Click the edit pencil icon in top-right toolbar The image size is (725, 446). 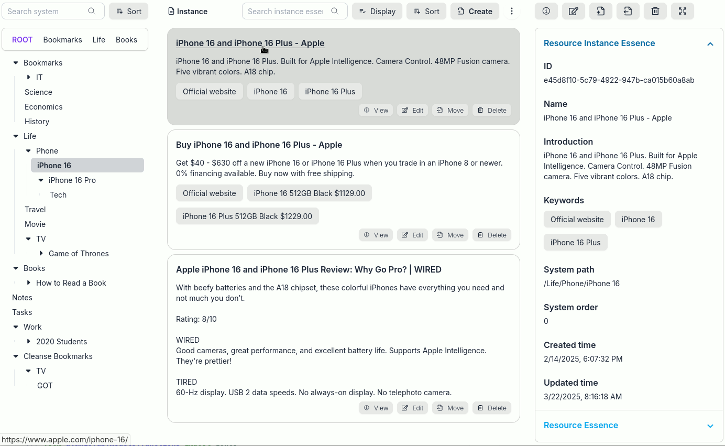(x=574, y=11)
